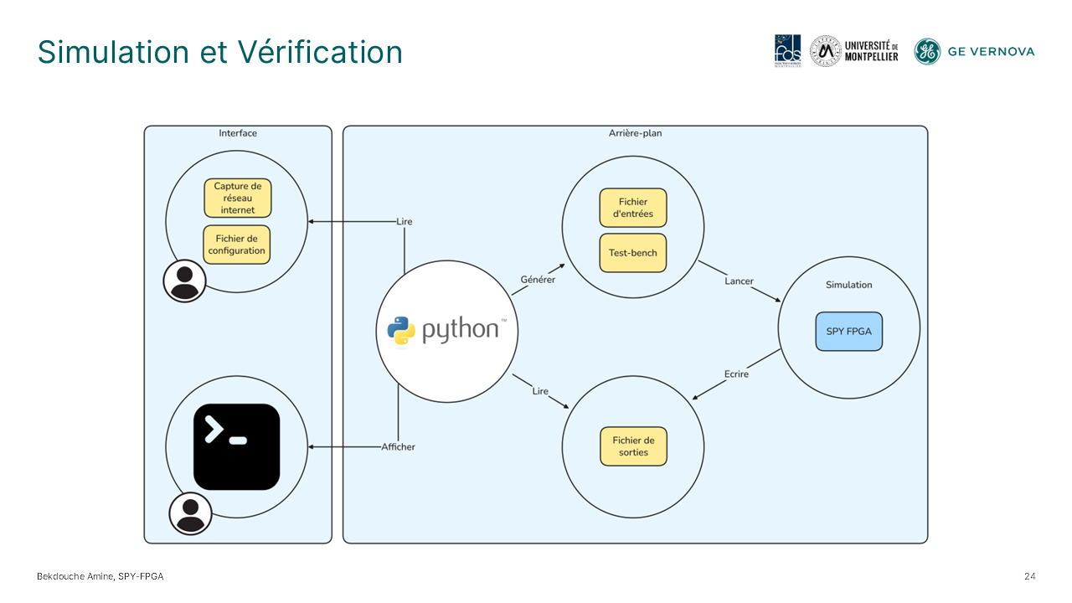Select the Test-bench box
The image size is (1072, 603).
click(x=633, y=253)
